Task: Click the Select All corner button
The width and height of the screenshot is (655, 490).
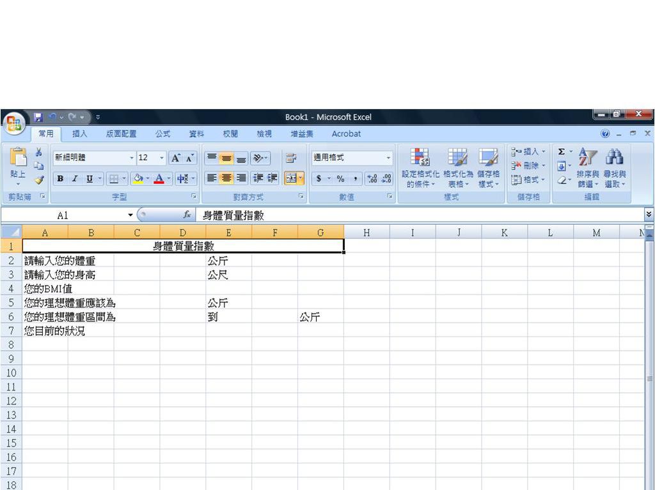Action: coord(12,232)
